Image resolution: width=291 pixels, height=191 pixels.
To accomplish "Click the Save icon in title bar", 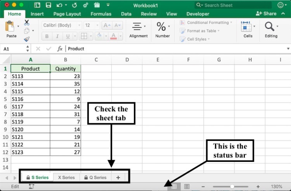I will tap(48, 5).
